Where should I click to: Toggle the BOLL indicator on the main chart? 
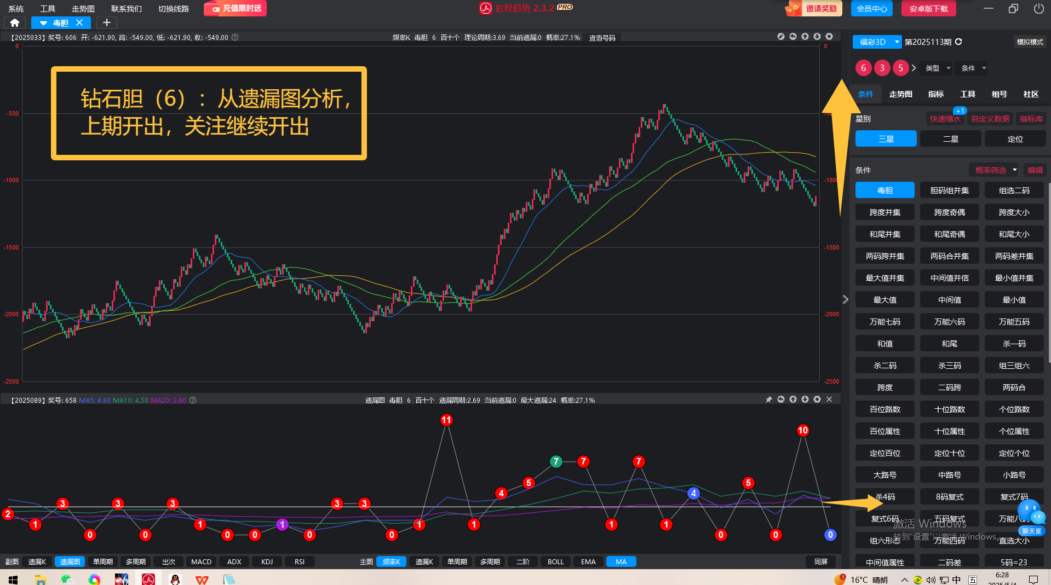(x=555, y=561)
